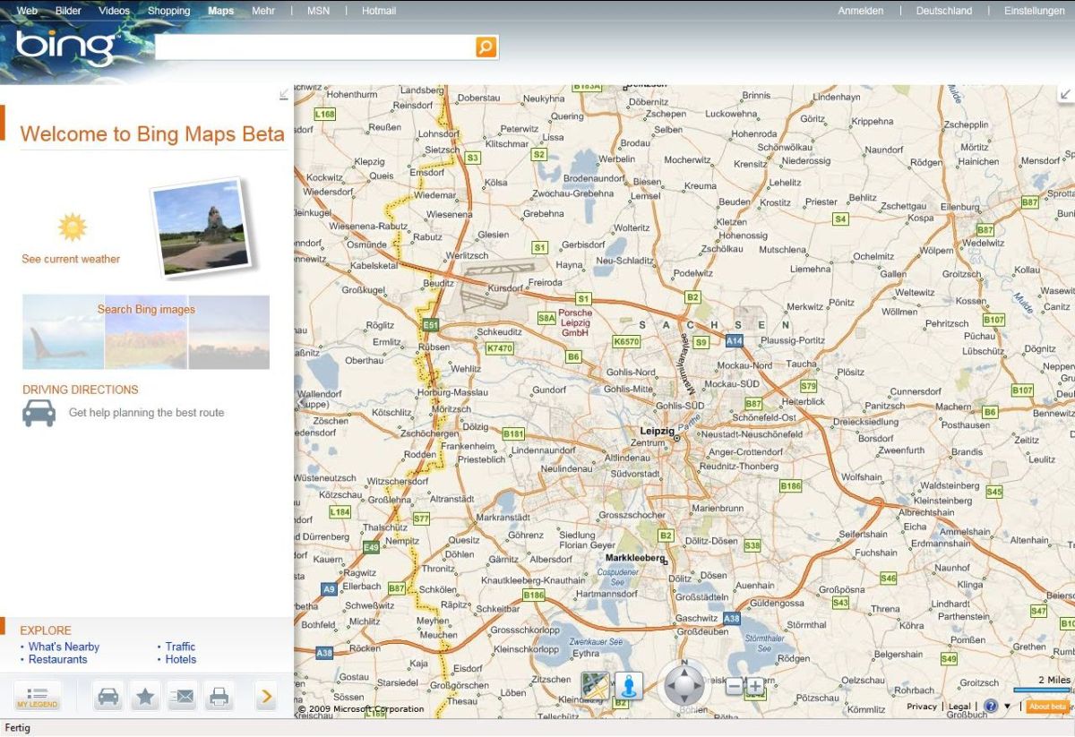The width and height of the screenshot is (1075, 737).
Task: Focus the Bing search text field
Action: tap(315, 47)
